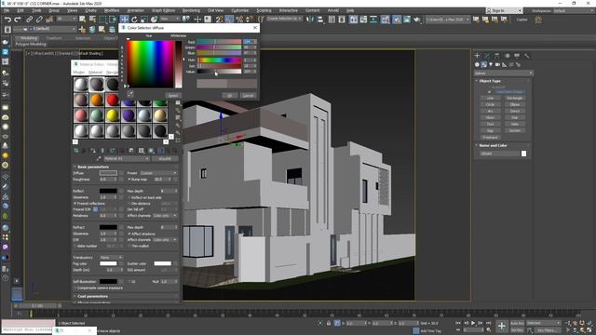Toggle the Percent Snap icon

coord(239,19)
